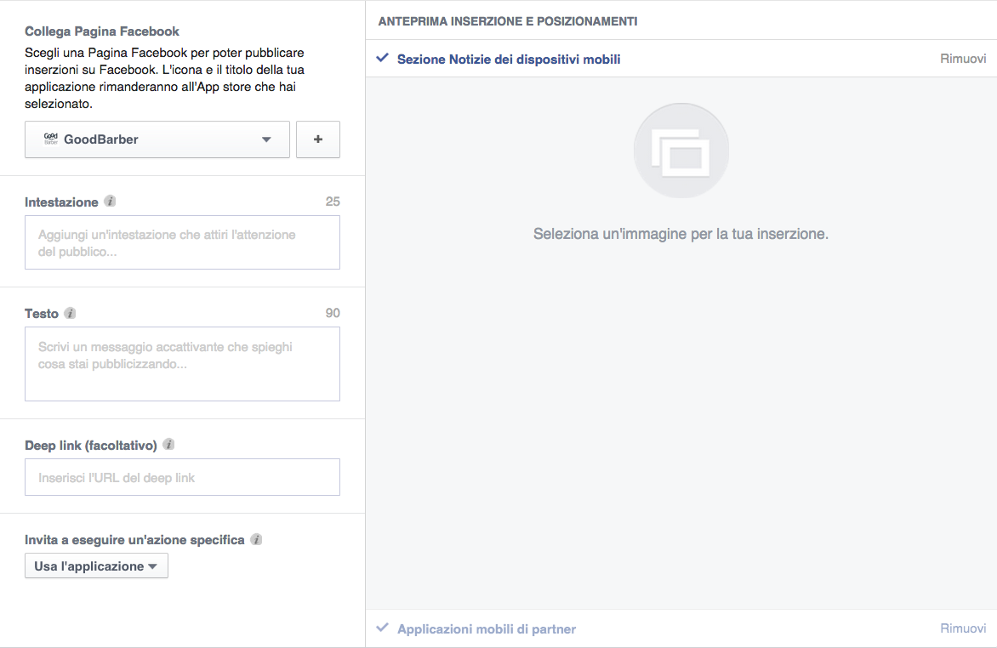Viewport: 997px width, 648px height.
Task: Open the GoodBarber page dropdown arrow
Action: (266, 139)
